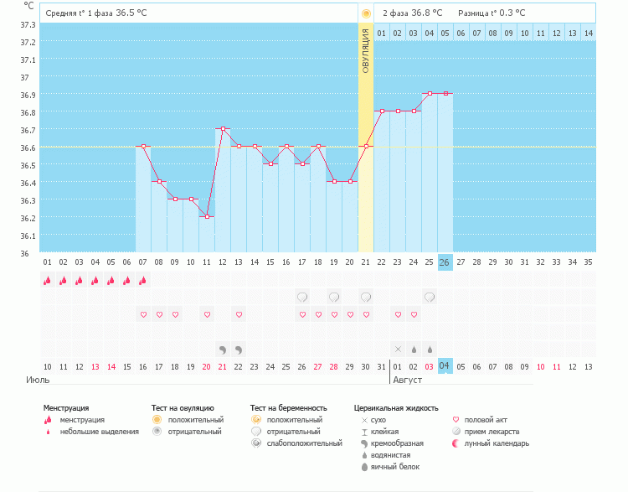The height and width of the screenshot is (492, 628).
Task: Click the egg white fluid icon in legend
Action: coord(364,467)
